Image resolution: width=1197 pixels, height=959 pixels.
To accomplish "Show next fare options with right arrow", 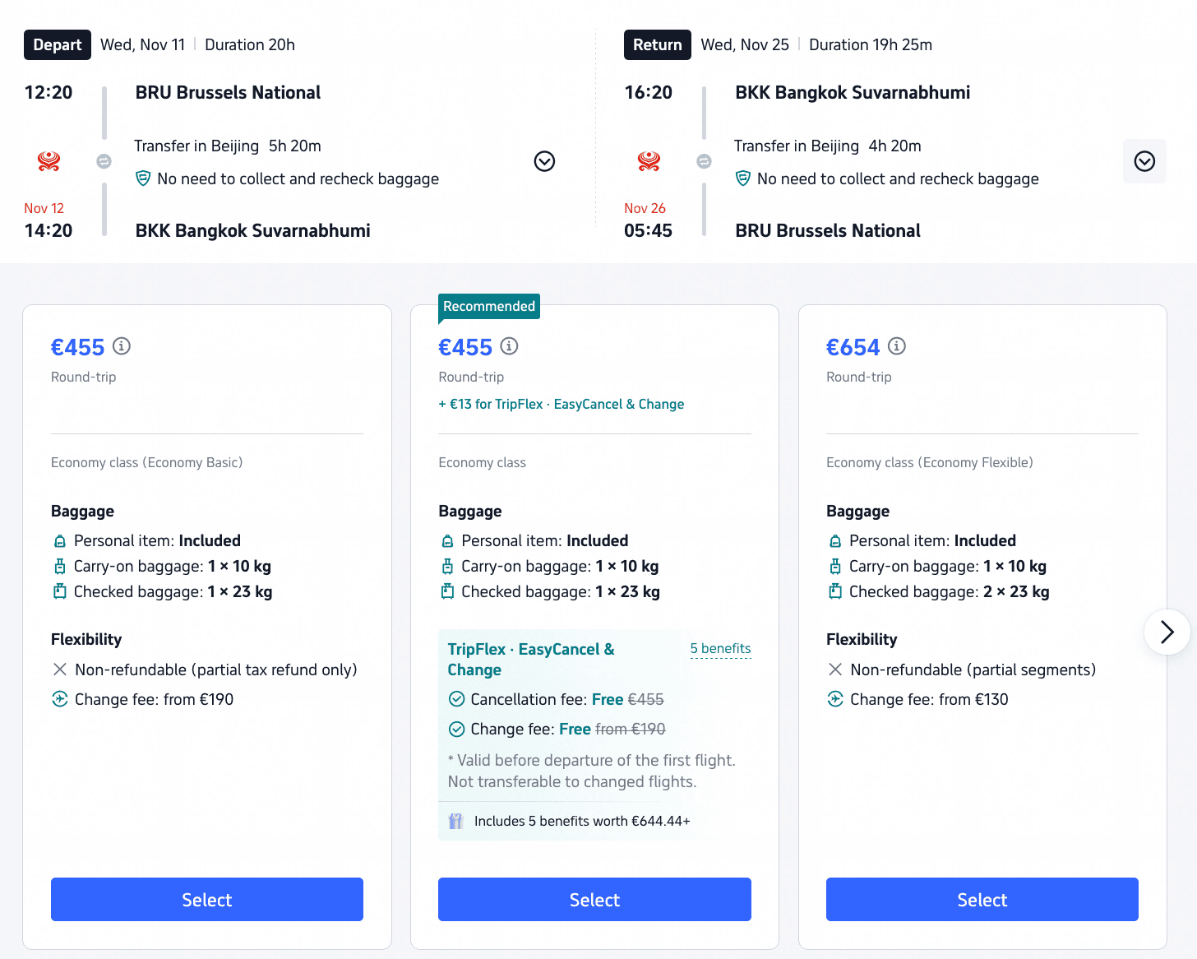I will 1167,632.
